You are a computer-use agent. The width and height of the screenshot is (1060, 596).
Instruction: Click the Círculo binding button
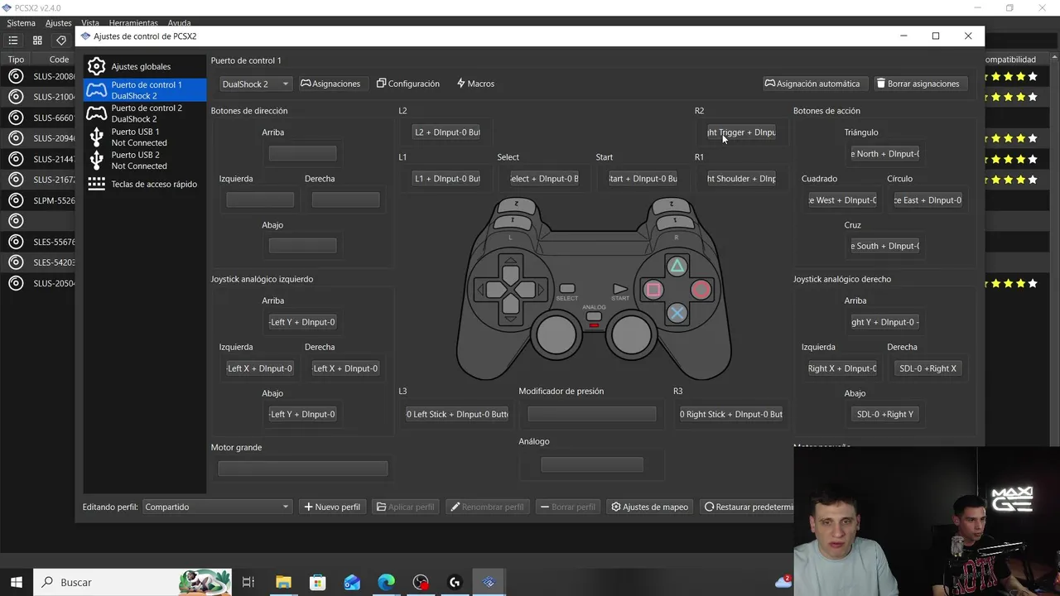pos(927,199)
